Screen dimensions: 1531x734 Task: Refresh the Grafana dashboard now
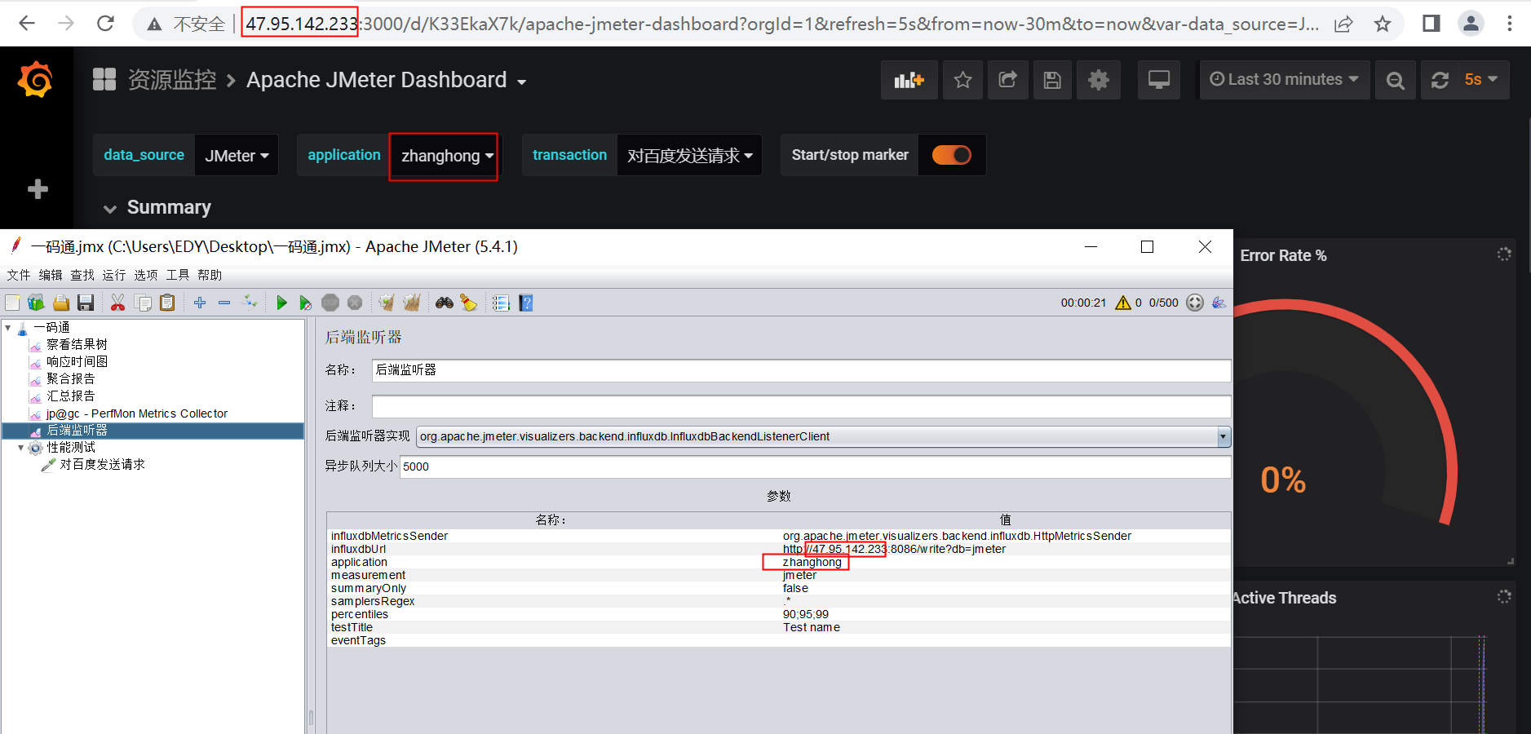1440,80
